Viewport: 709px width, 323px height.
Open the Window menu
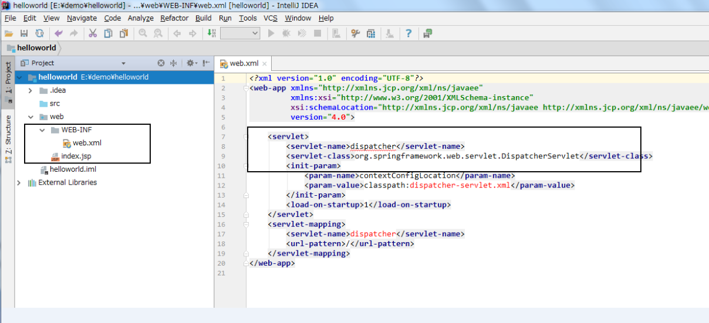[x=298, y=18]
